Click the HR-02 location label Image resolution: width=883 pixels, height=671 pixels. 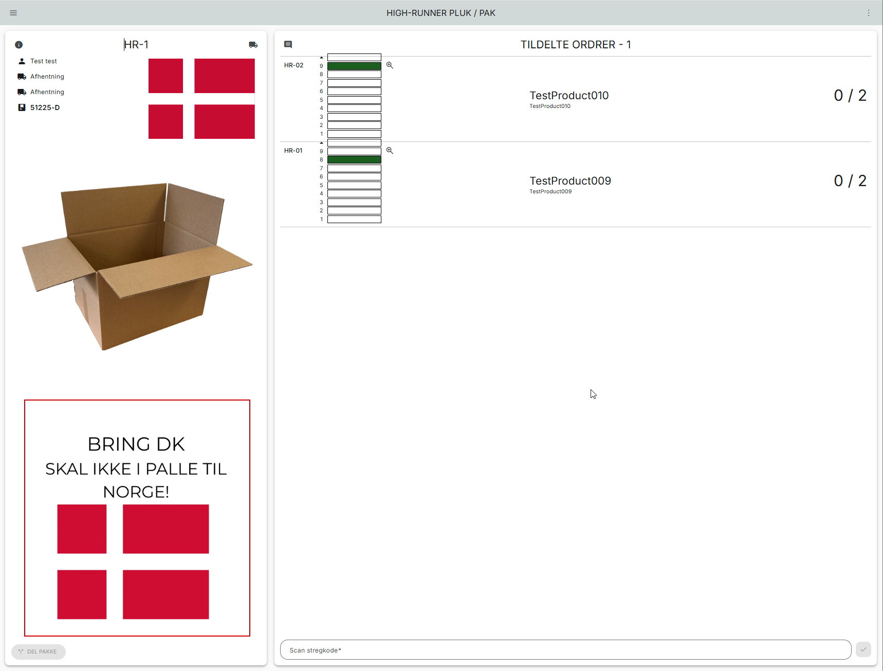click(294, 65)
